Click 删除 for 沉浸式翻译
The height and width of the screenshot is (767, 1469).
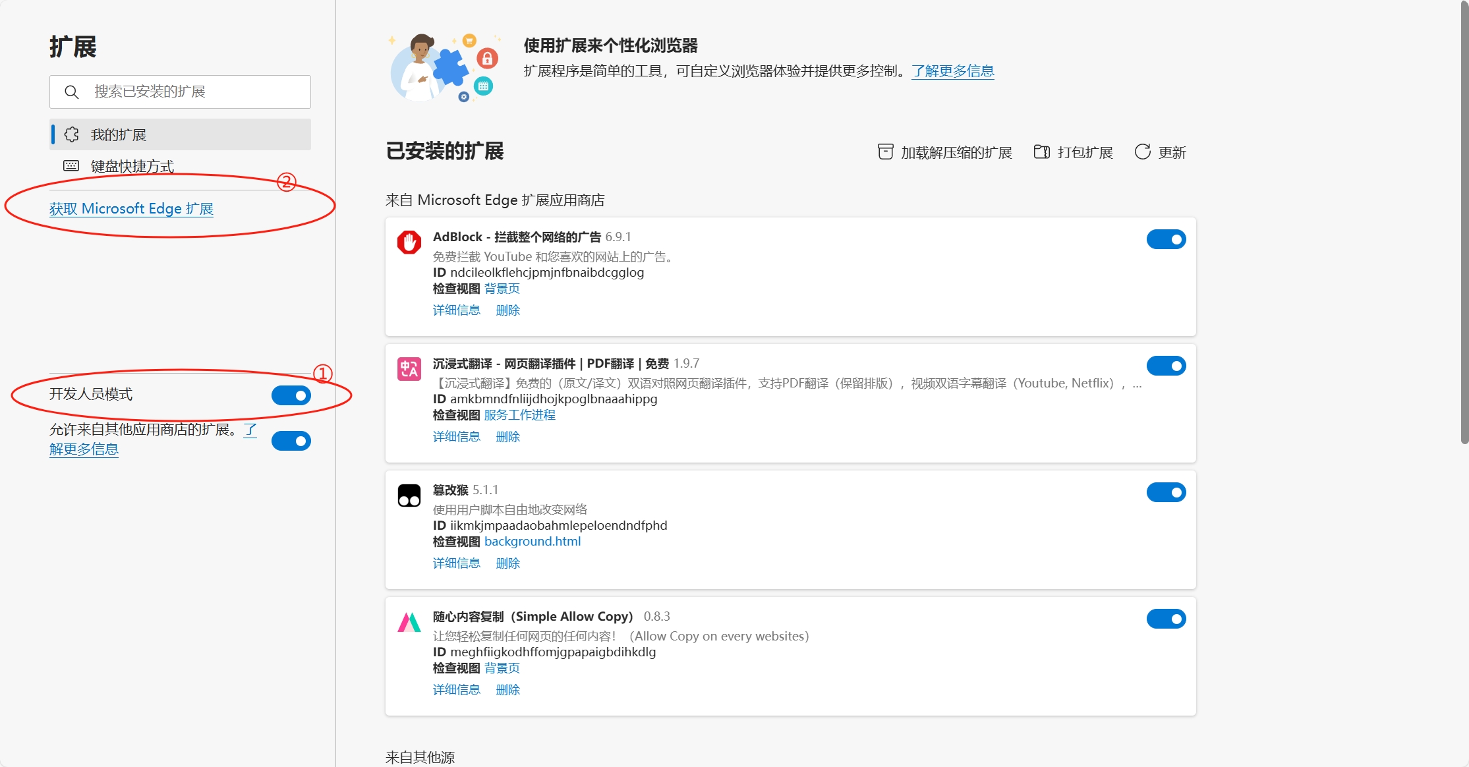coord(508,437)
